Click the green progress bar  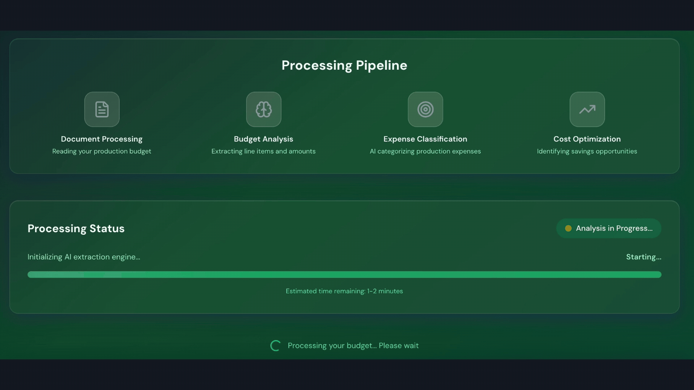pos(344,274)
